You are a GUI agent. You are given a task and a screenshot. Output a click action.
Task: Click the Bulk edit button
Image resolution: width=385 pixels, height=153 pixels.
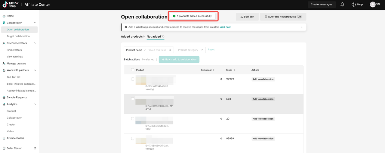click(247, 17)
